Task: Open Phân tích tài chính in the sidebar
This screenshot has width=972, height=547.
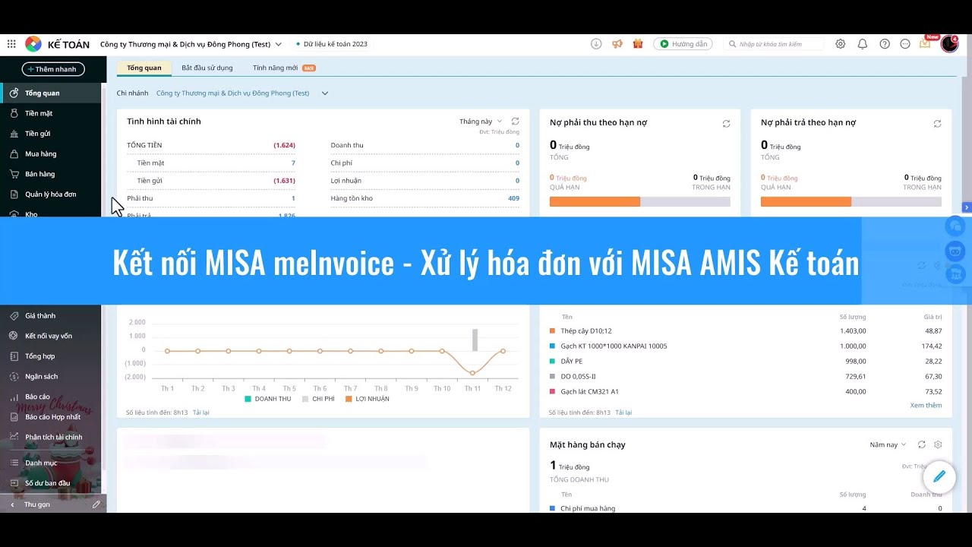Action: 53,438
